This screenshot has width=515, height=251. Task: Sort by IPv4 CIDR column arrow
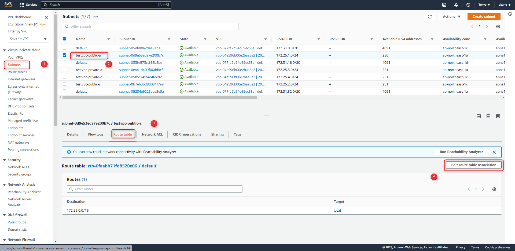coord(319,39)
